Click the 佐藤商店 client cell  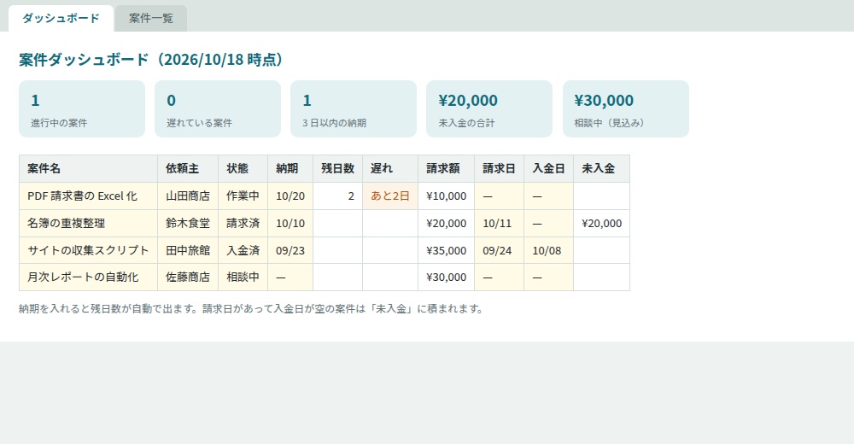tap(188, 277)
